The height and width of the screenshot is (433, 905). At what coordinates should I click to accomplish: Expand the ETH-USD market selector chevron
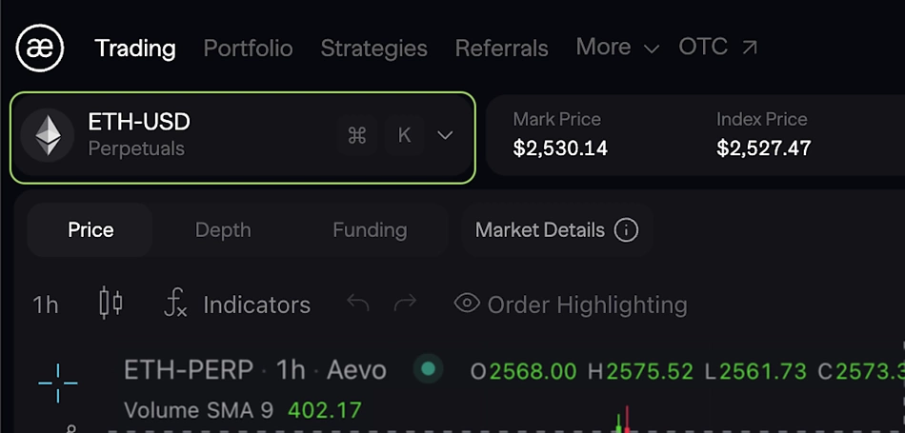coord(445,135)
